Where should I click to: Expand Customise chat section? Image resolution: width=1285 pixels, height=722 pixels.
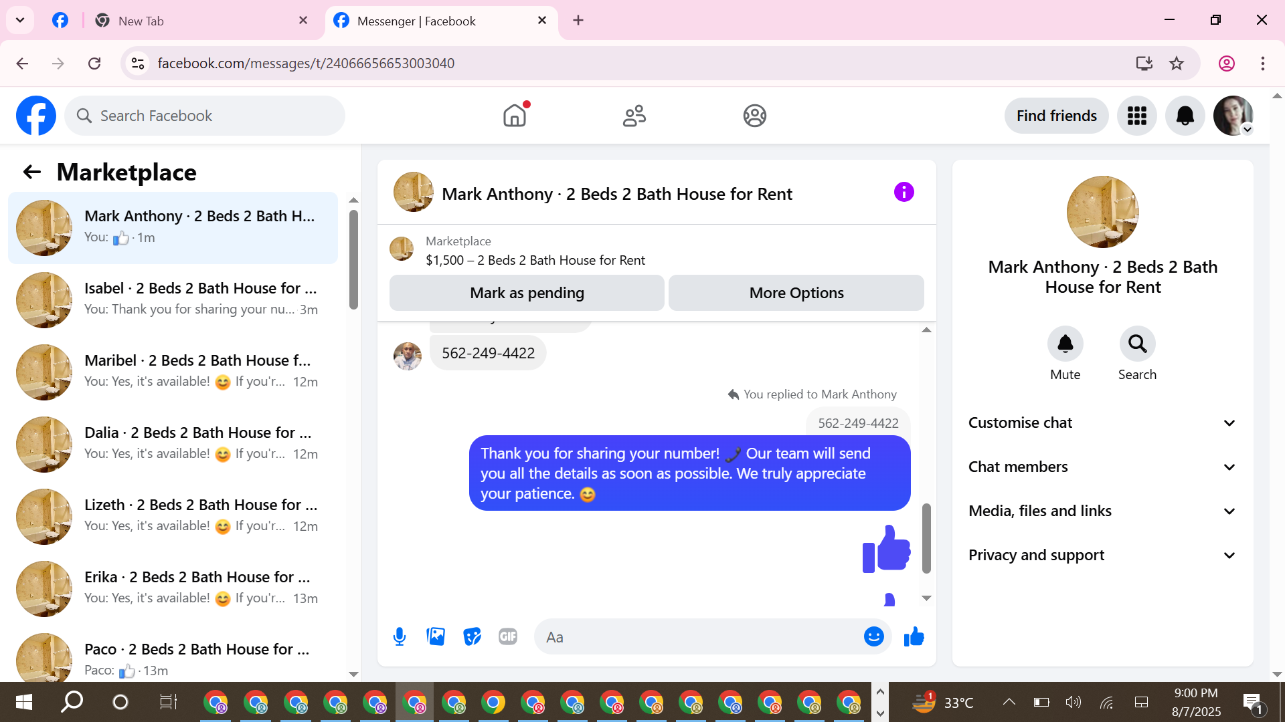coord(1102,423)
